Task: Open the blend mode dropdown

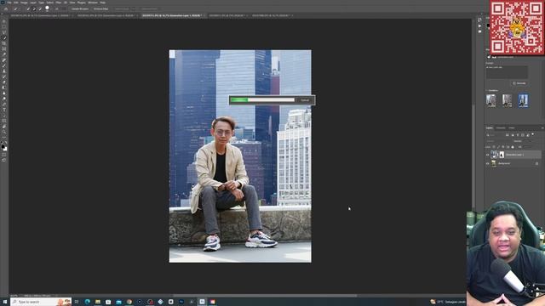Action: 496,141
